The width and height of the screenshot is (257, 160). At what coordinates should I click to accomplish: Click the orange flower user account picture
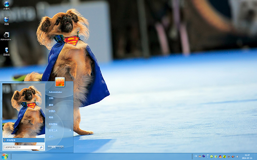pyautogui.click(x=60, y=82)
